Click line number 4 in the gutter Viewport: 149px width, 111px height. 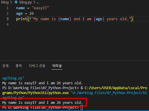[7, 24]
